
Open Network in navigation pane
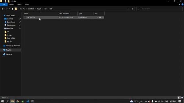coord(9,54)
